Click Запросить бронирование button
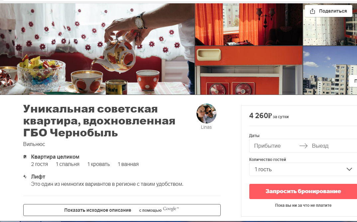 pyautogui.click(x=303, y=191)
